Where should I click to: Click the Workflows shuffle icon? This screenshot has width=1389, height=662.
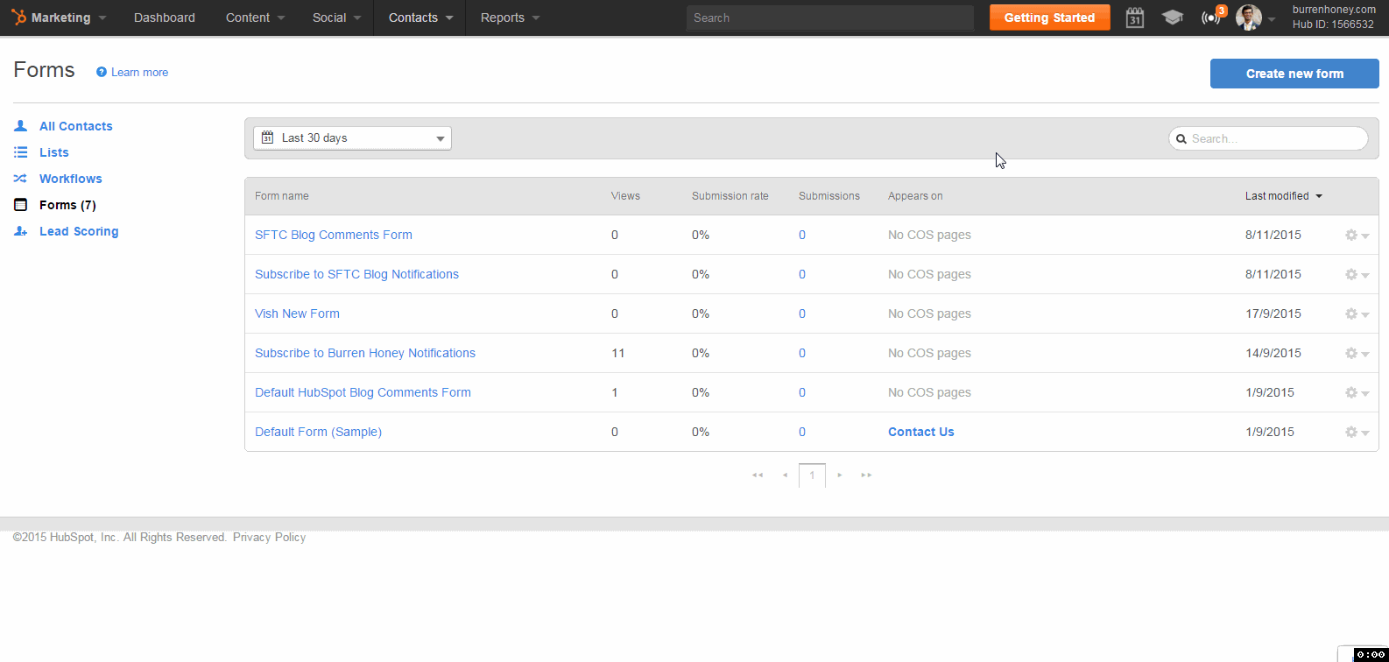pos(20,179)
